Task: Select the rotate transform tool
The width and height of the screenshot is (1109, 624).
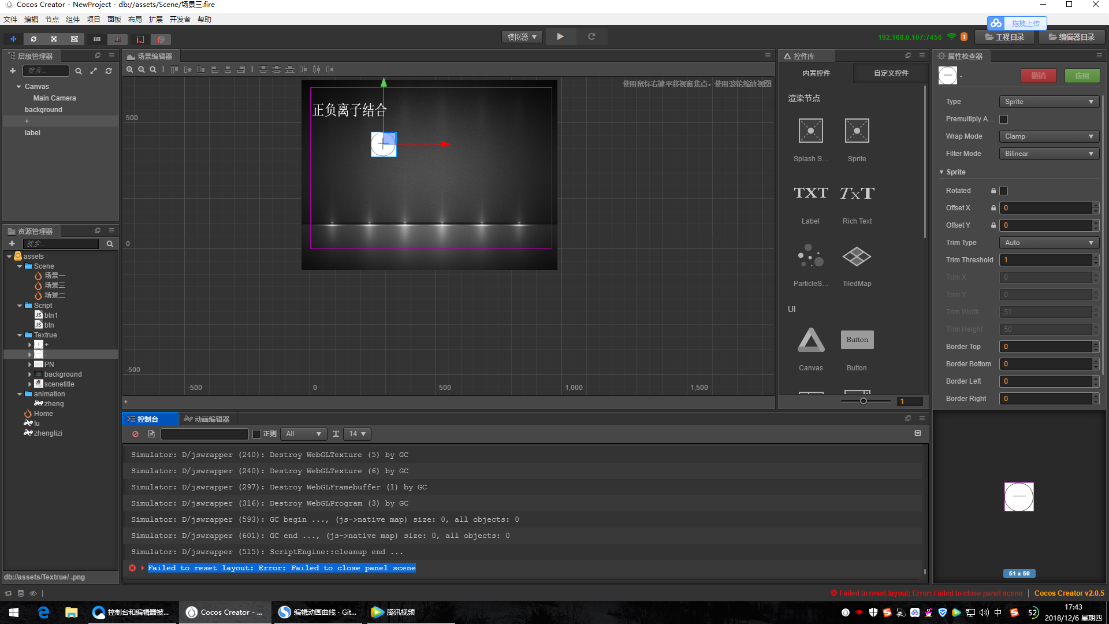Action: (34, 39)
